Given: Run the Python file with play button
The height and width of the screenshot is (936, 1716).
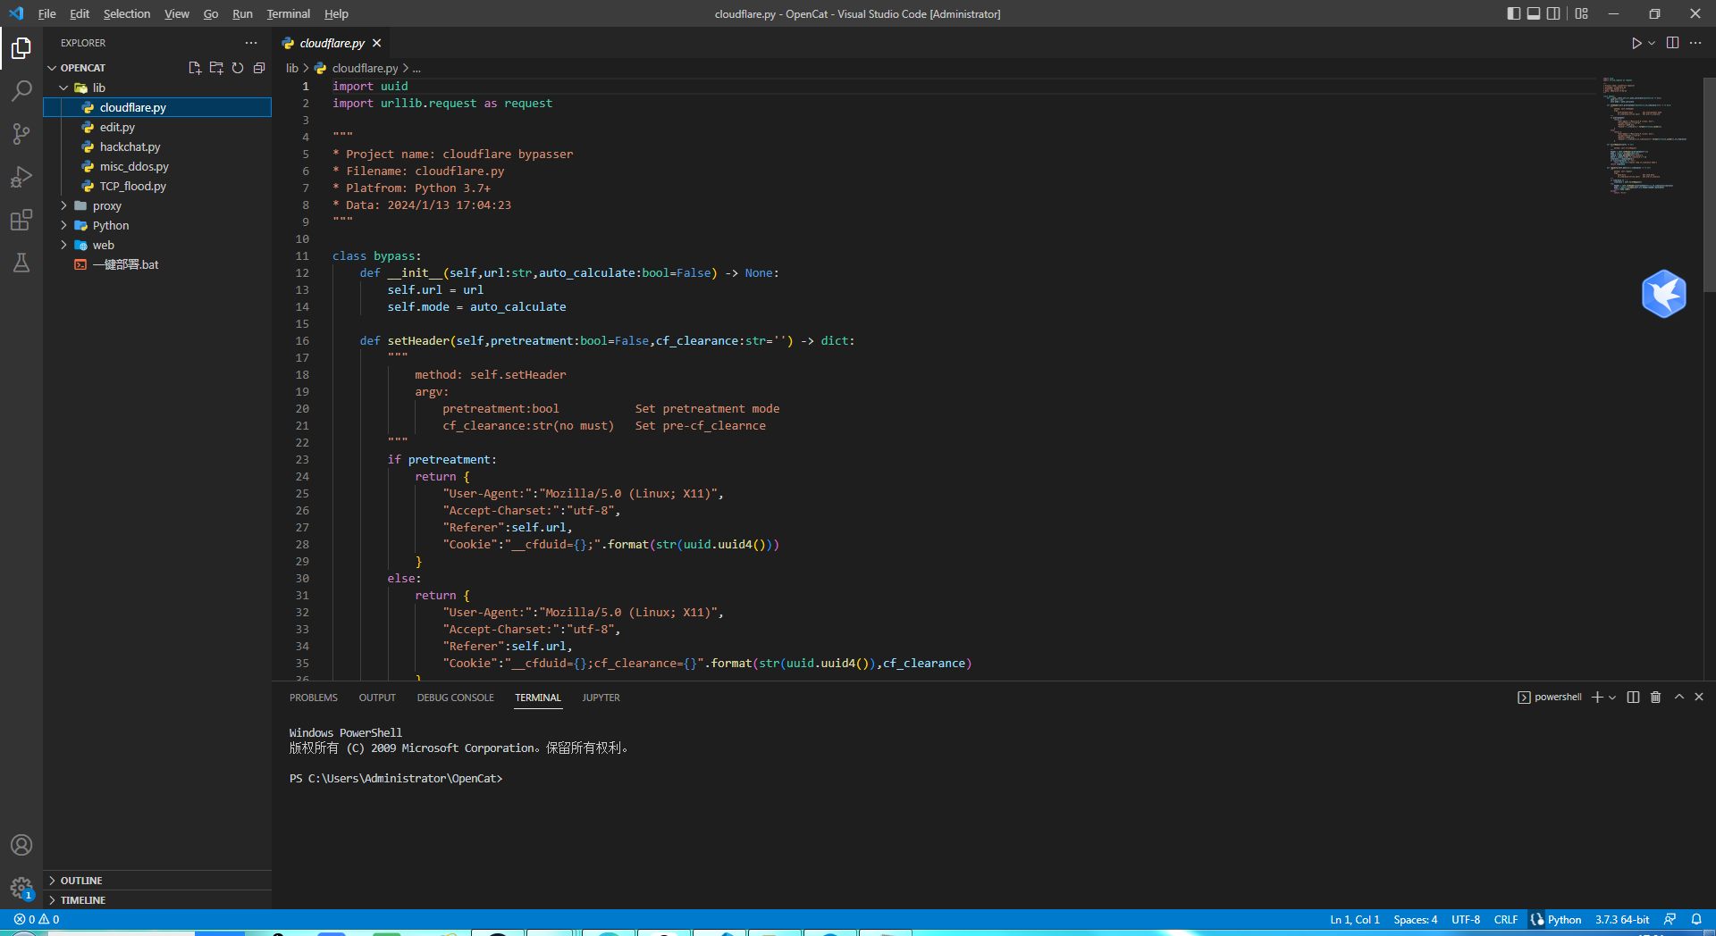Looking at the screenshot, I should click(1636, 43).
